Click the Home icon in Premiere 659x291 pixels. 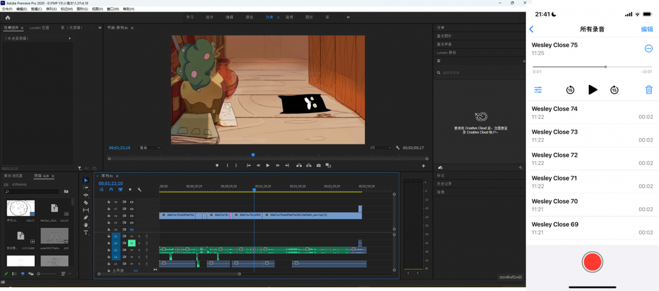pyautogui.click(x=8, y=17)
